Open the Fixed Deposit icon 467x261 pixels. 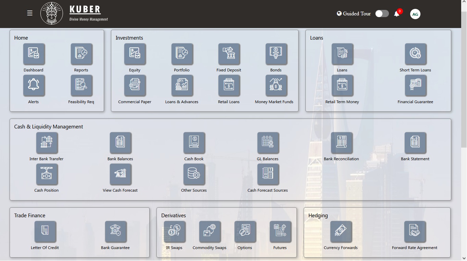[229, 54]
